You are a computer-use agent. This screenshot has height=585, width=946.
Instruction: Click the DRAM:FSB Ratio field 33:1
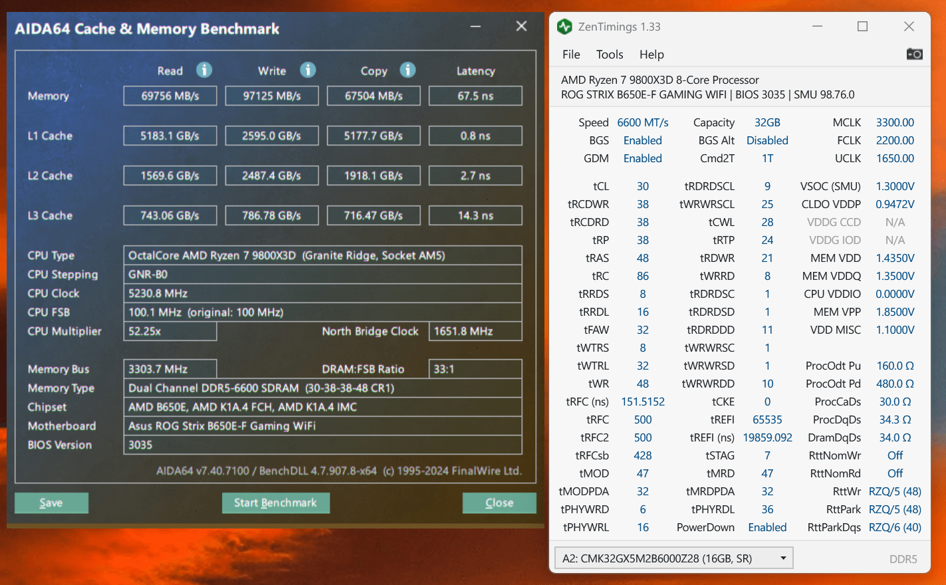coord(475,369)
